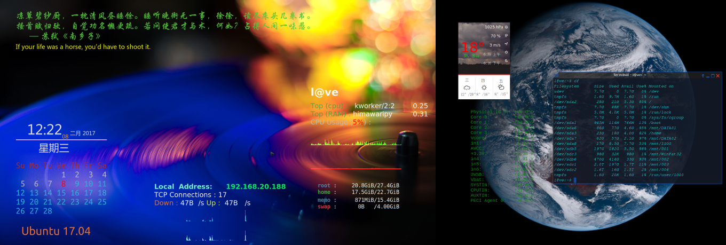This screenshot has height=245, width=726.
Task: Click date 28 in the calendar widget
Action: 48,211
